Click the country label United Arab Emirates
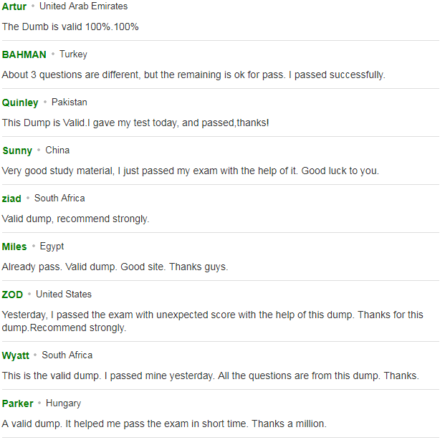Screen dimensions: 440x440 click(83, 6)
